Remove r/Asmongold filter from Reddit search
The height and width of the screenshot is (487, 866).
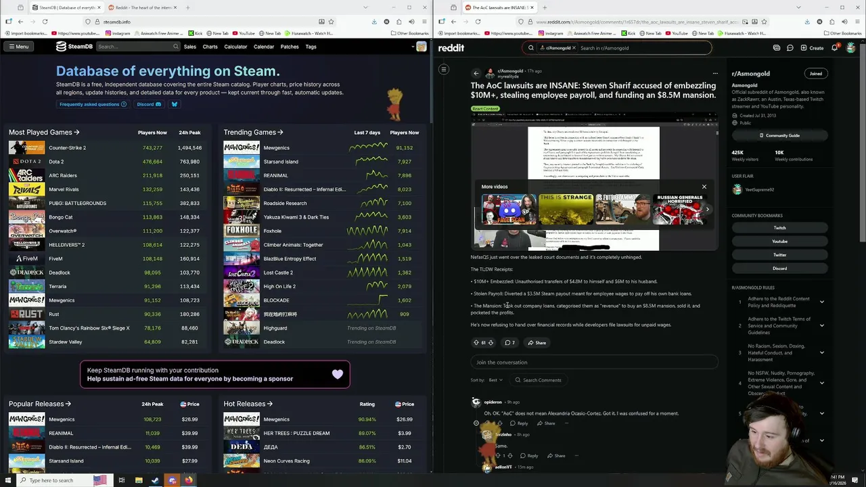(574, 48)
